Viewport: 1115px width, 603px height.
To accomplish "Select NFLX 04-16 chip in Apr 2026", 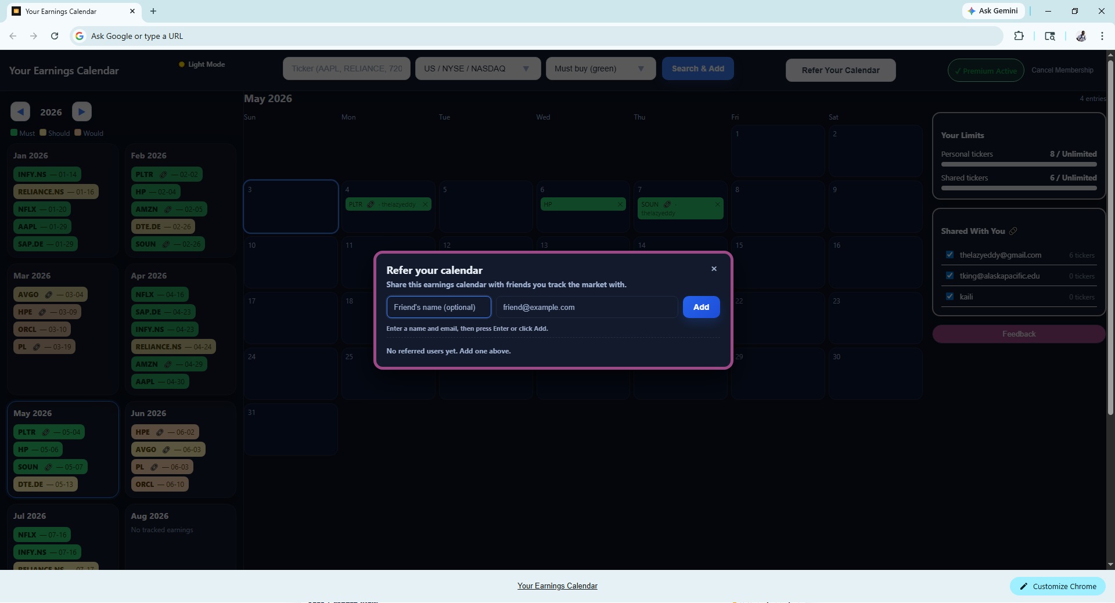I will click(160, 294).
